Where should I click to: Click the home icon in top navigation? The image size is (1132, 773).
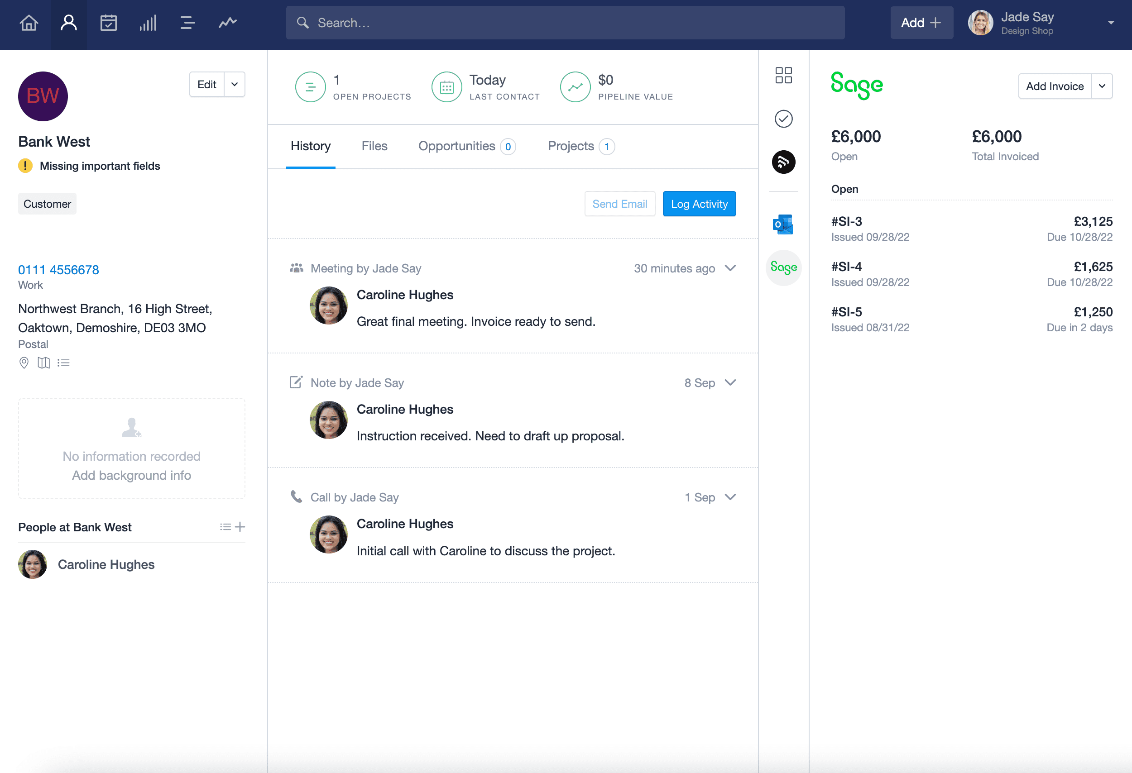[x=30, y=23]
